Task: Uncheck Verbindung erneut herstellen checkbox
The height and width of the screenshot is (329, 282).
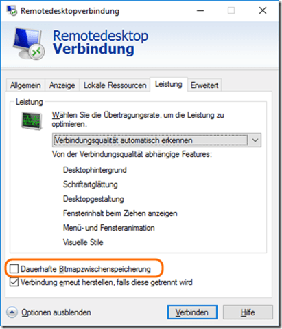Action: coord(14,282)
